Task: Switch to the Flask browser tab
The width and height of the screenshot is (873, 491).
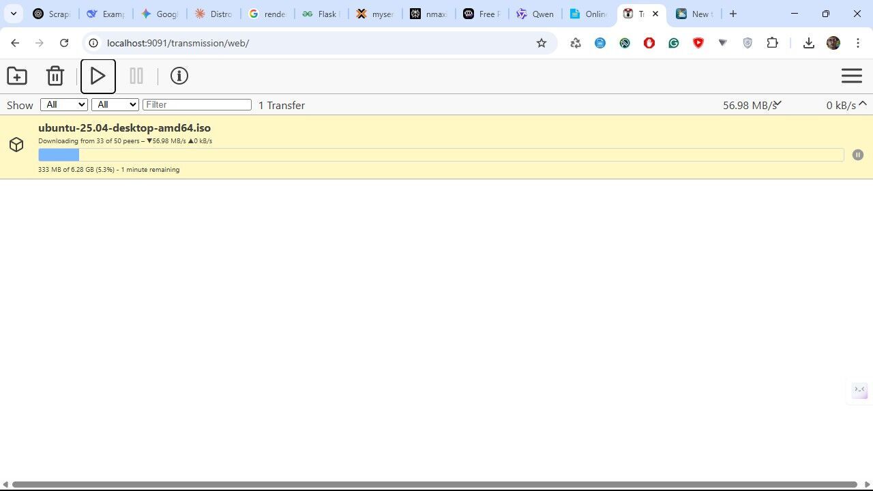Action: click(x=321, y=14)
